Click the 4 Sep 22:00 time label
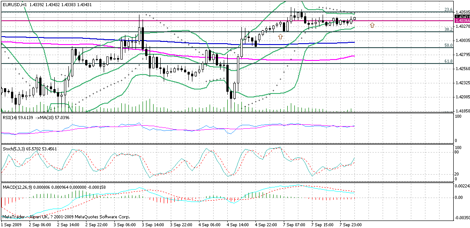 [266, 224]
